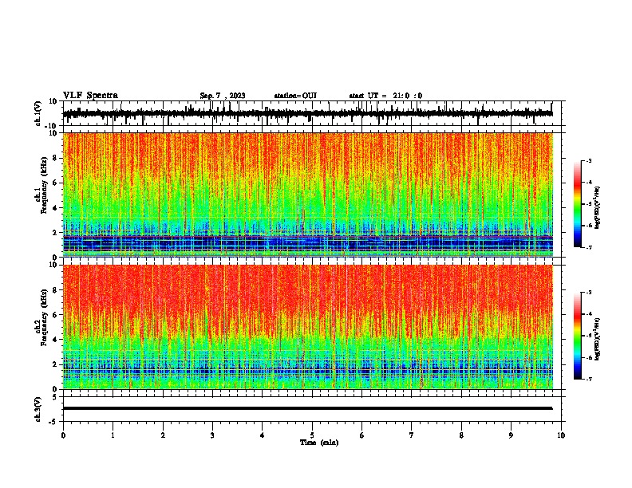Click the "-3" tick on ch.1 colorbar
The image size is (632, 488).
tap(589, 160)
